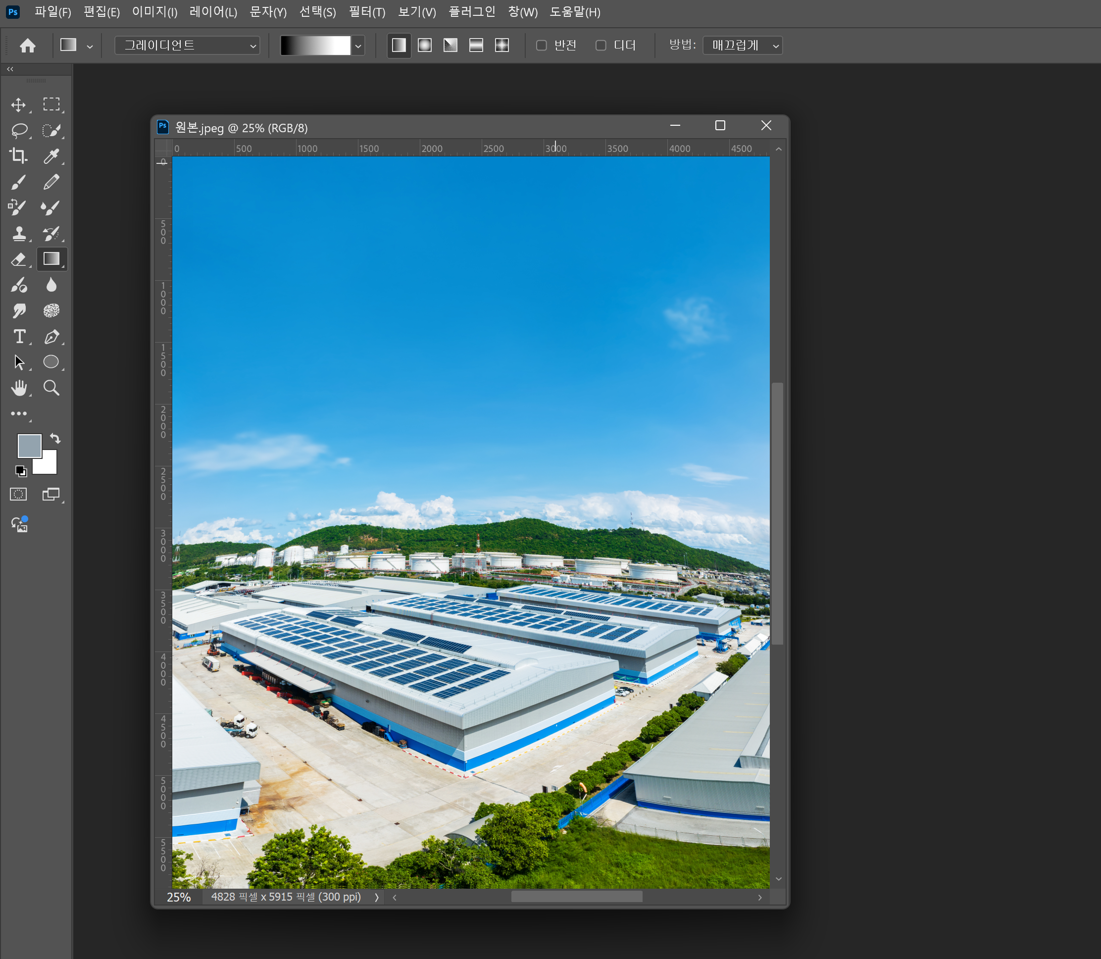
Task: Select the Horizontal Type tool
Action: pos(19,337)
